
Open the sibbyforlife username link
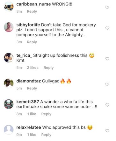click(x=28, y=25)
